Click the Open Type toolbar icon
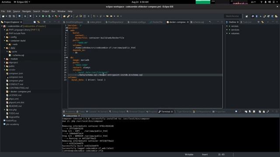The width and height of the screenshot is (280, 157). tap(64, 16)
